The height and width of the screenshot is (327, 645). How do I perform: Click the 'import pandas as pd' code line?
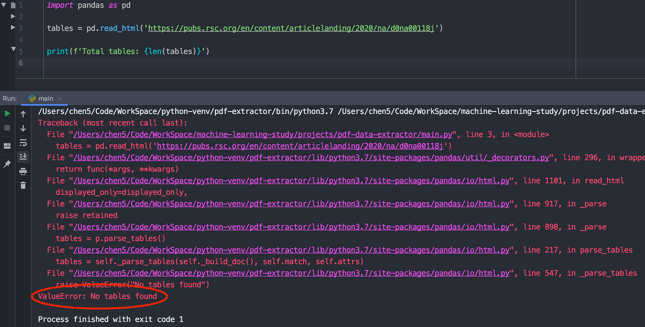[x=89, y=5]
